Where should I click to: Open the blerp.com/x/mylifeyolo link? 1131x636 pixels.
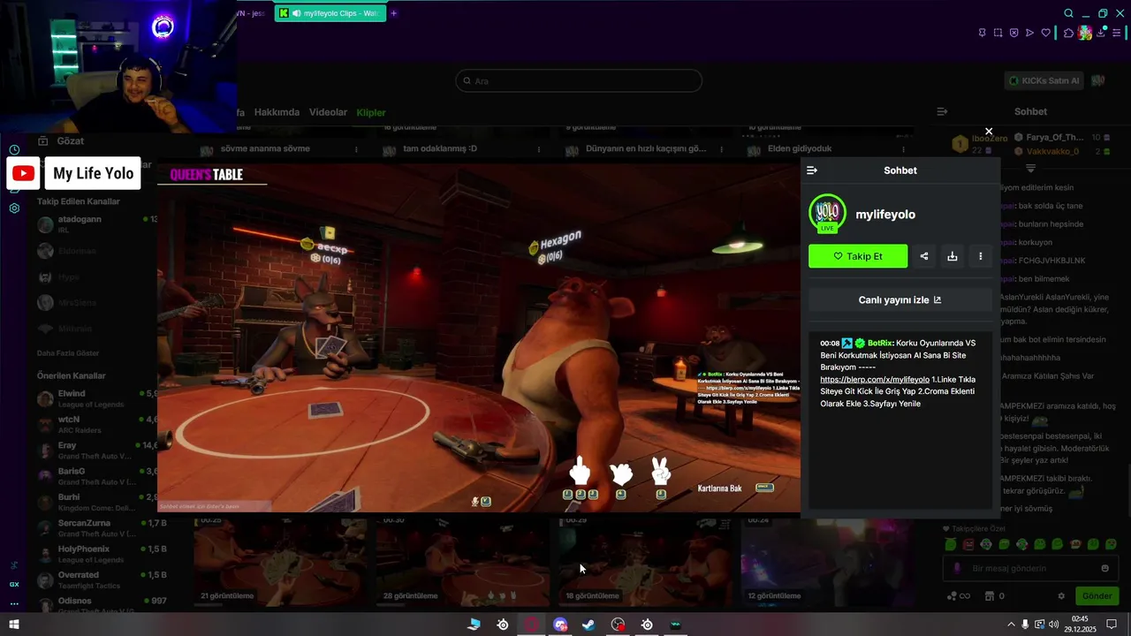[875, 379]
